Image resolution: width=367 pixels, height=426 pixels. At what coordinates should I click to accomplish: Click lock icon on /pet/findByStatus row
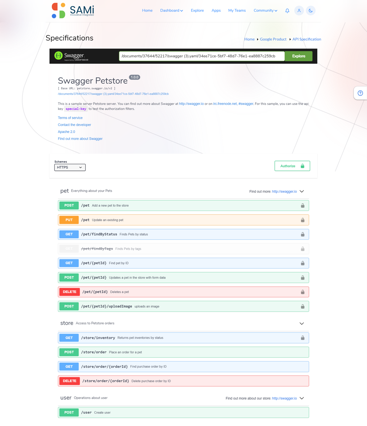pyautogui.click(x=302, y=235)
